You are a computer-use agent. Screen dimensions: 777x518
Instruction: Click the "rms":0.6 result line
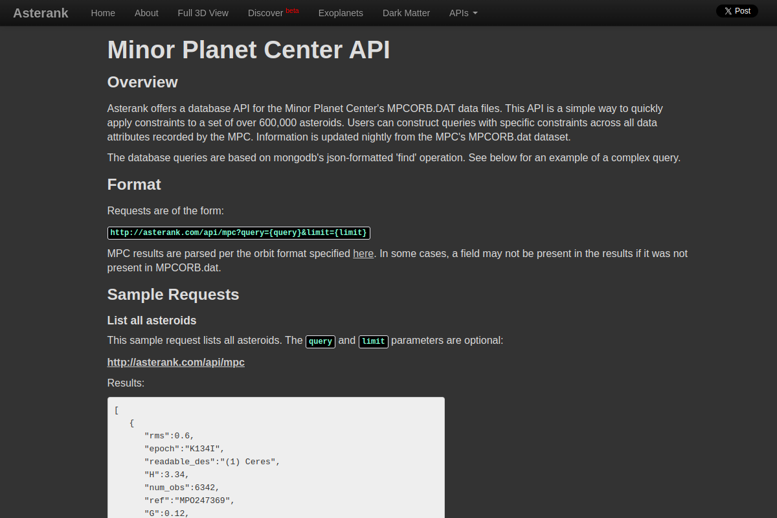click(169, 436)
